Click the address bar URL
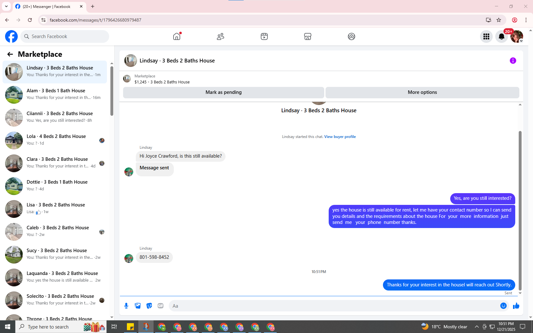This screenshot has width=533, height=333. [x=95, y=20]
